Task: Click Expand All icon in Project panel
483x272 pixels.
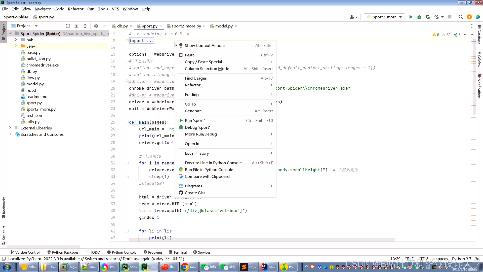Action: [76, 26]
